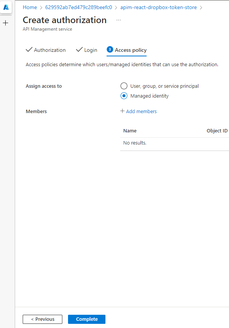The width and height of the screenshot is (229, 328).
Task: Switch to the Authorization step tab
Action: point(50,50)
